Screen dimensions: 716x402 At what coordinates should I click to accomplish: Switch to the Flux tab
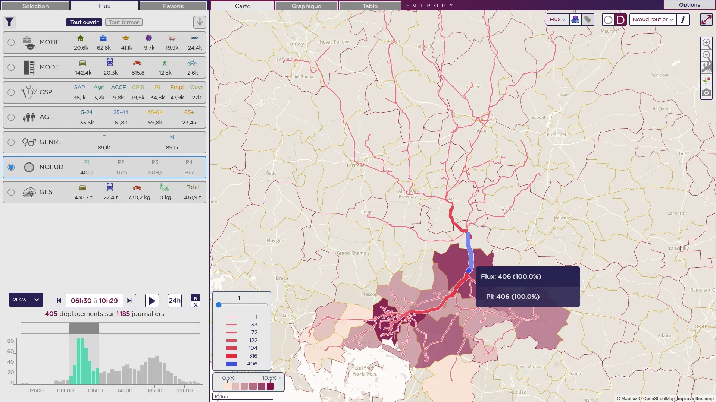(x=104, y=6)
